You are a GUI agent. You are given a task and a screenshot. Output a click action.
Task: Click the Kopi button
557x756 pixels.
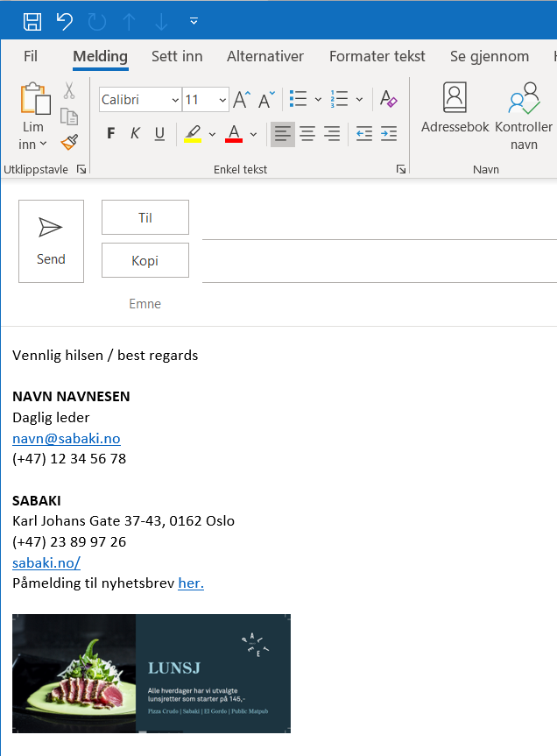pos(145,260)
